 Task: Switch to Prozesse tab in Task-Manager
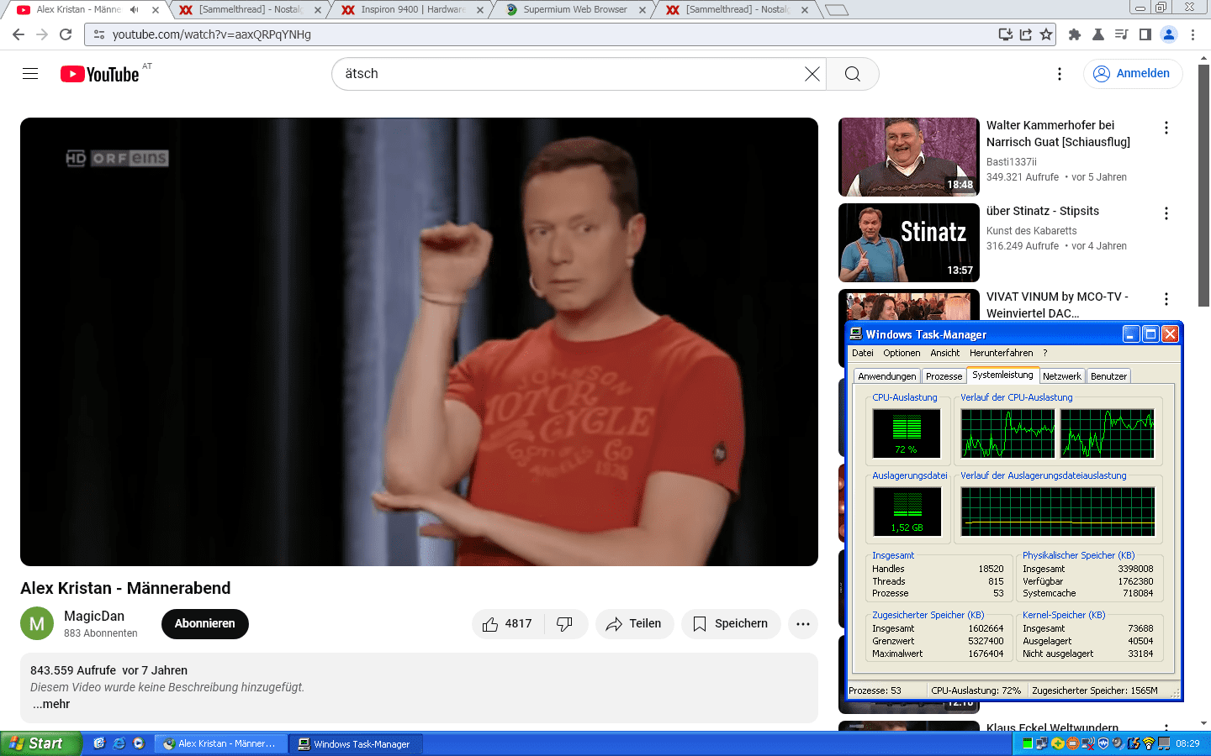944,376
